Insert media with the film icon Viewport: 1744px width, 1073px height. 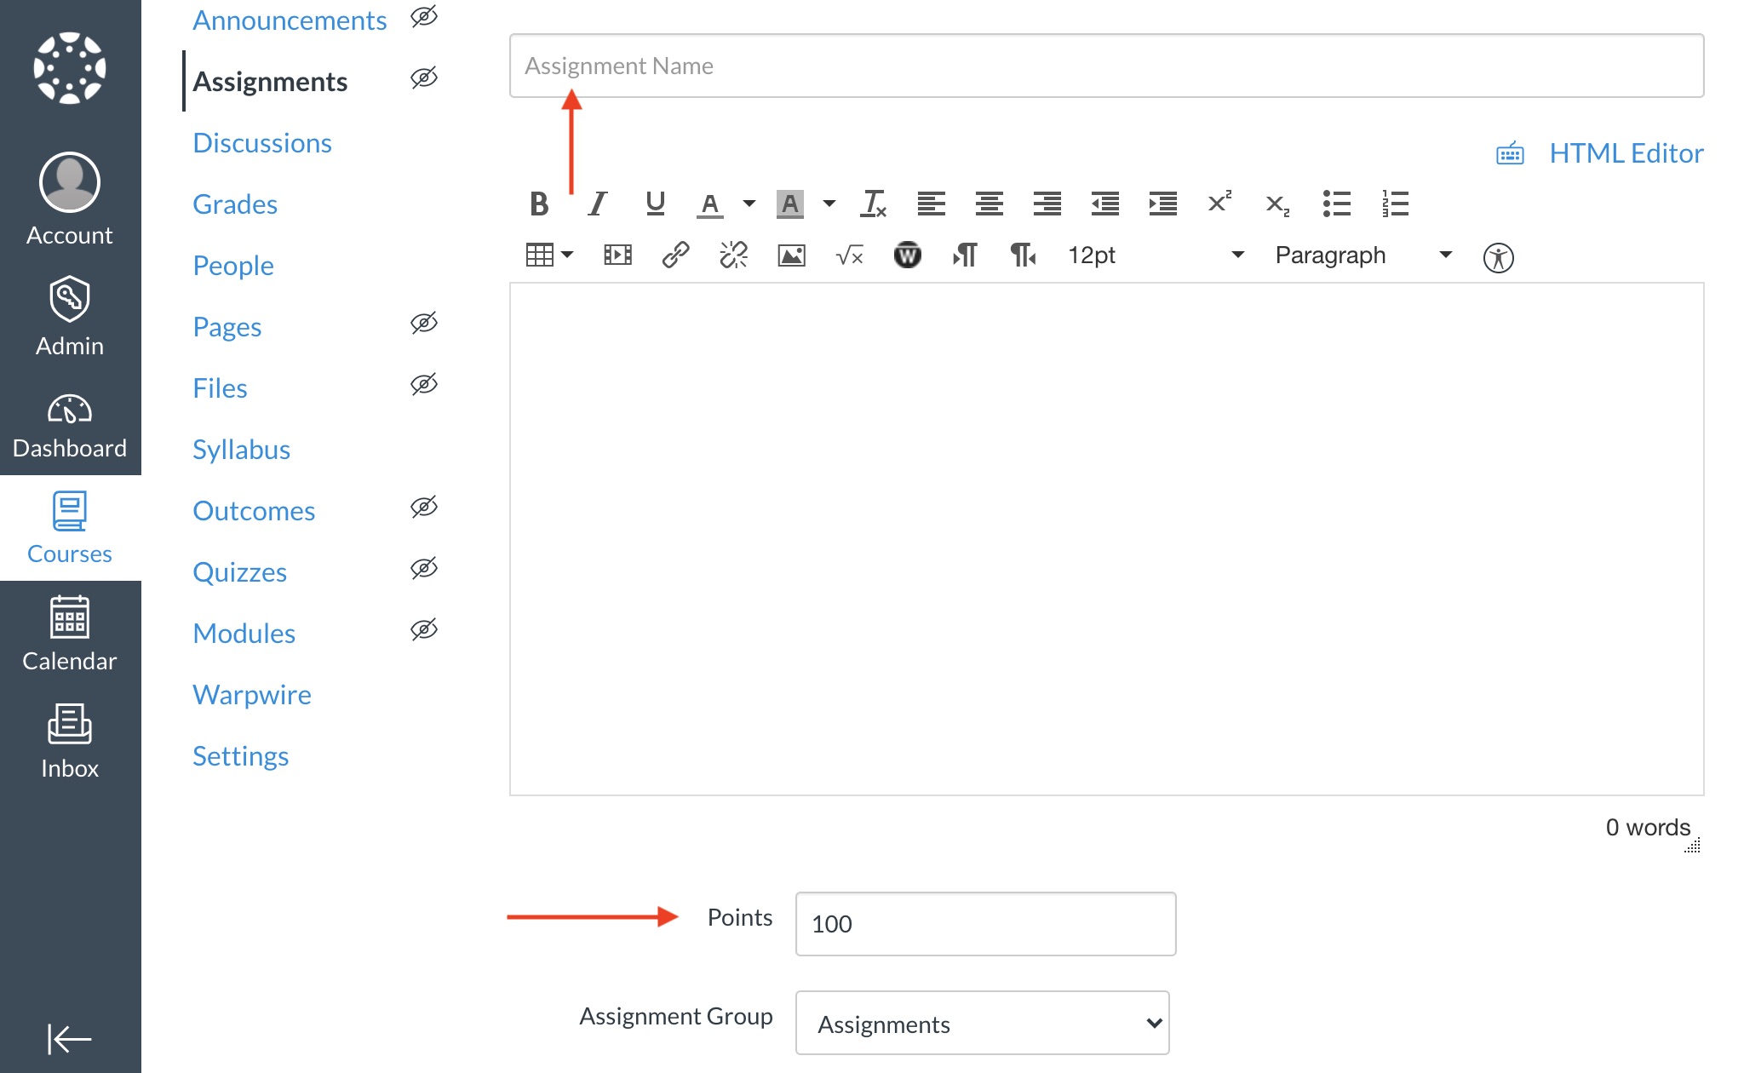(617, 255)
